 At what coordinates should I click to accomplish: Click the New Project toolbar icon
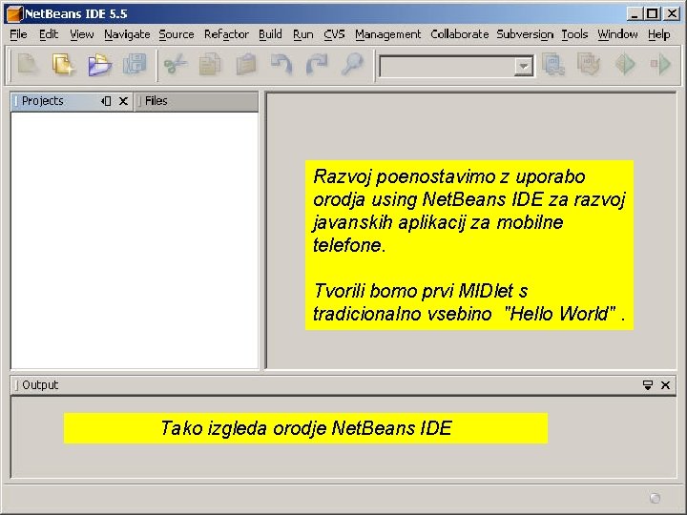64,65
